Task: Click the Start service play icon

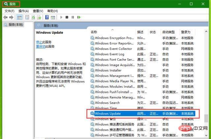Action: click(x=61, y=17)
